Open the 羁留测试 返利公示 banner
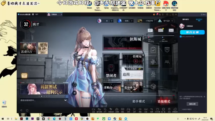This screenshot has height=121, width=215. (x=44, y=89)
